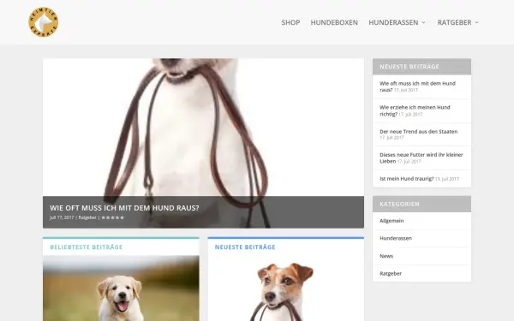Screen dimensions: 514x321
Task: Select the Hunderassen category in sidebar
Action: [396, 238]
